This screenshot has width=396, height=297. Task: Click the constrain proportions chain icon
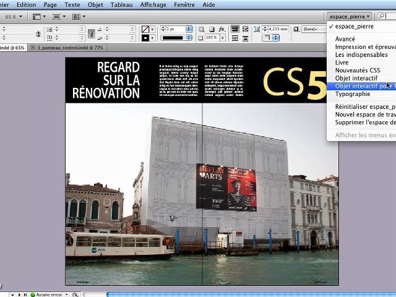(x=92, y=33)
